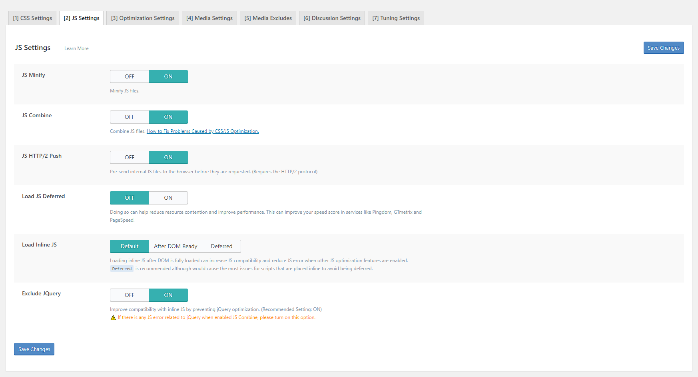The image size is (698, 377).
Task: Set Exclude JQuery to ON
Action: (x=168, y=295)
